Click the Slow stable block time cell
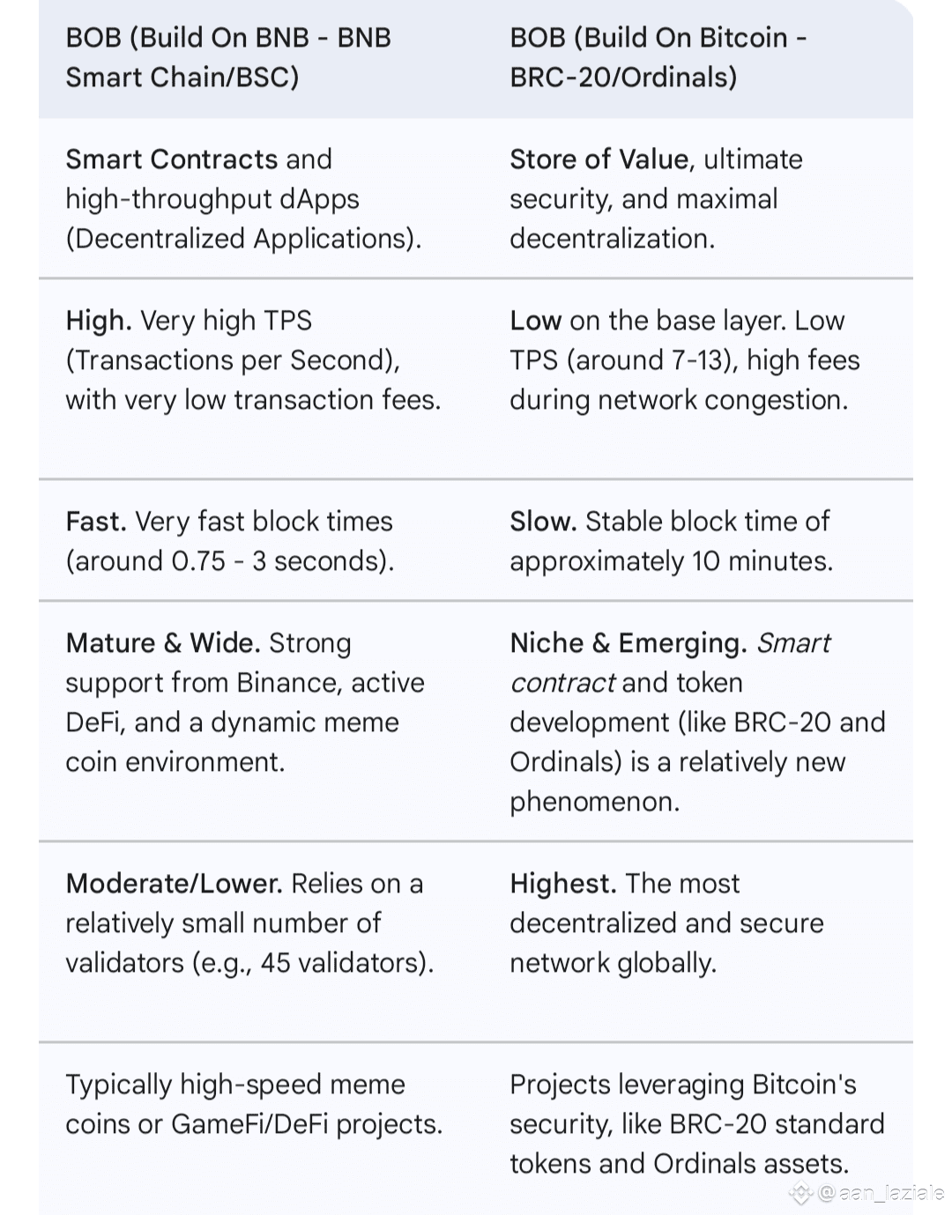The width and height of the screenshot is (952, 1215). (671, 540)
